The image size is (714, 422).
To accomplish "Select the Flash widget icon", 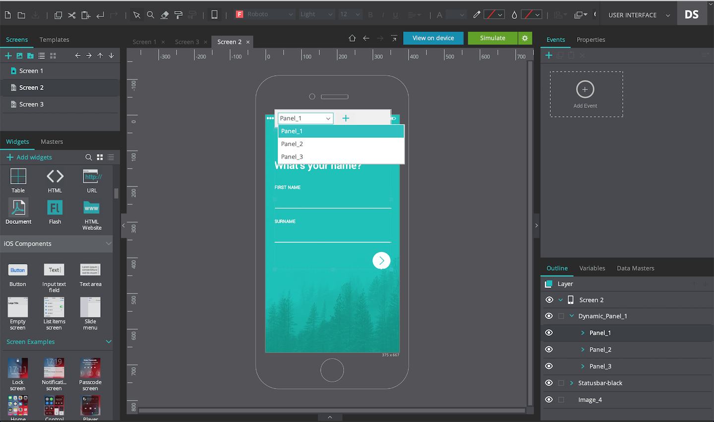I will [55, 208].
